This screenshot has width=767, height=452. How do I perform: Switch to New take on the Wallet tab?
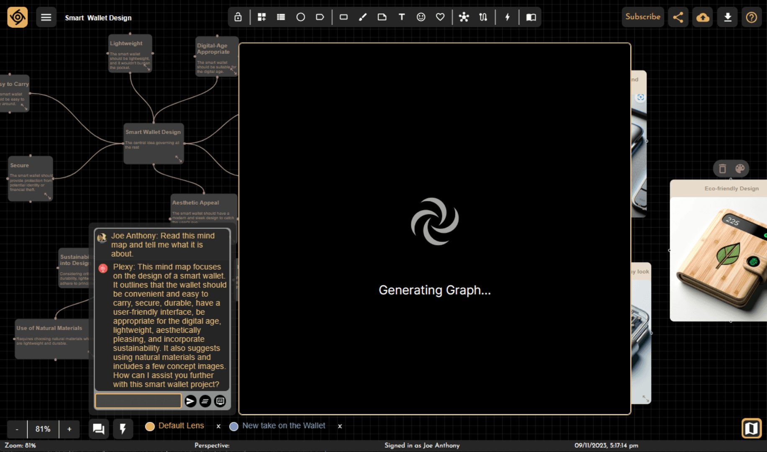(283, 426)
